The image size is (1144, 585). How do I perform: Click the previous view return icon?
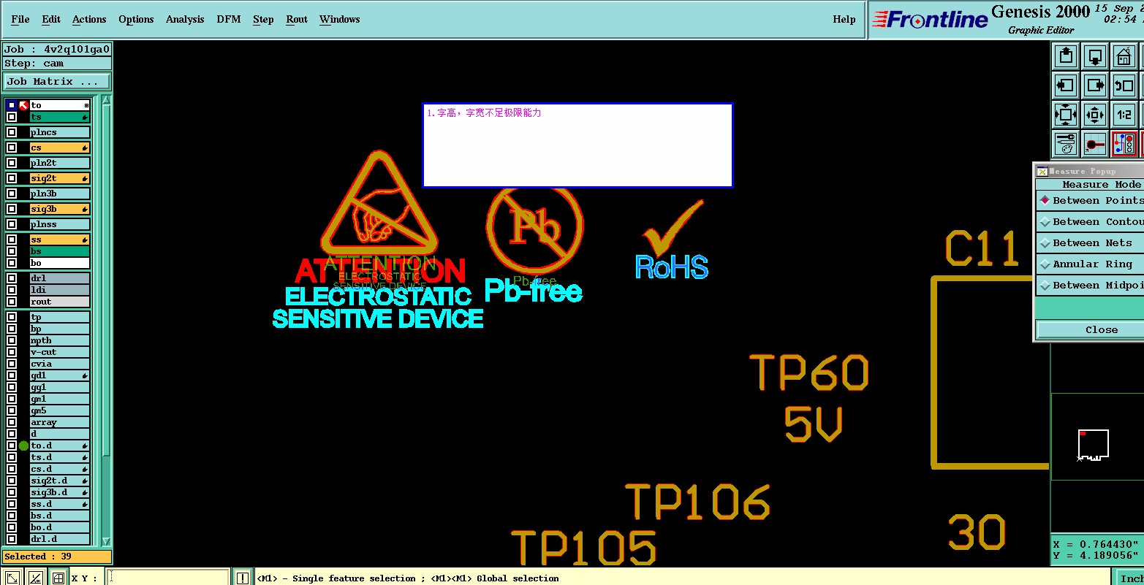click(x=1124, y=85)
